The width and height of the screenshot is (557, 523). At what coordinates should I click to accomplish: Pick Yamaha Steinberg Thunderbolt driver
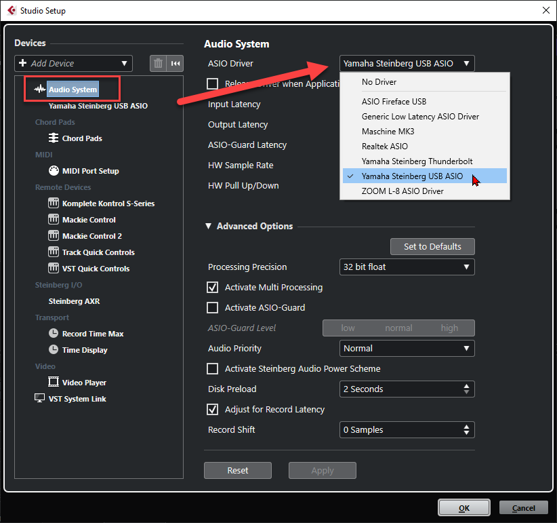(425, 161)
